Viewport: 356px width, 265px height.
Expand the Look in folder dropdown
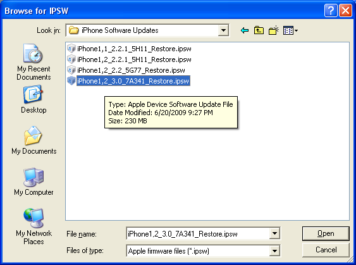(x=223, y=30)
